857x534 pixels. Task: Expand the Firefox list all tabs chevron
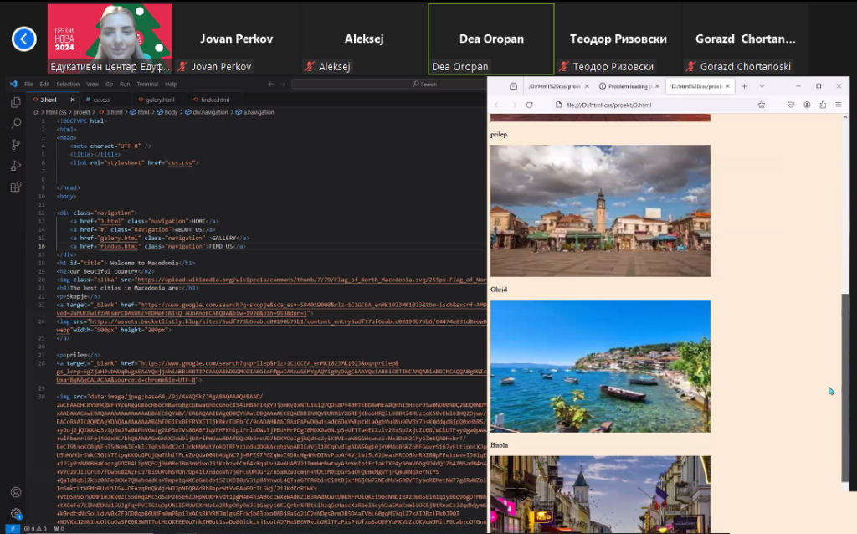(762, 86)
